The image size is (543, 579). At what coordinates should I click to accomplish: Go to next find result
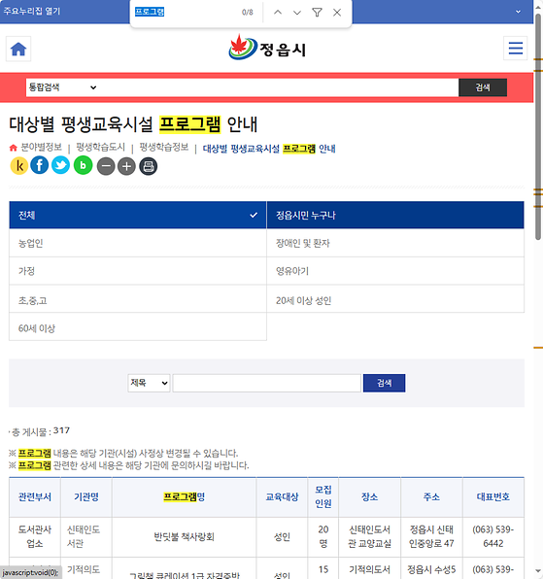click(x=297, y=13)
